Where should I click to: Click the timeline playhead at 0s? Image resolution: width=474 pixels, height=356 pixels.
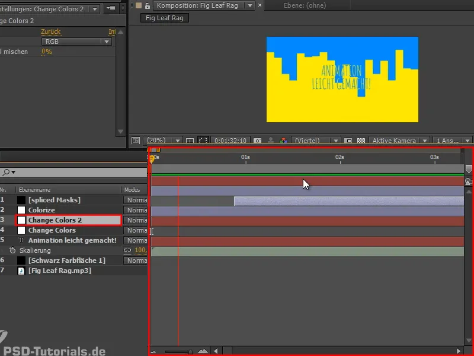click(152, 158)
